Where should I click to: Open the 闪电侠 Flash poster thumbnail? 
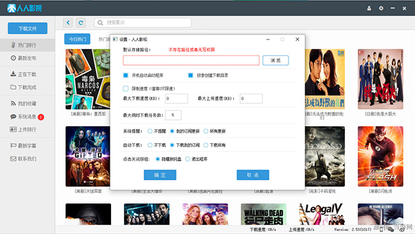[381, 156]
